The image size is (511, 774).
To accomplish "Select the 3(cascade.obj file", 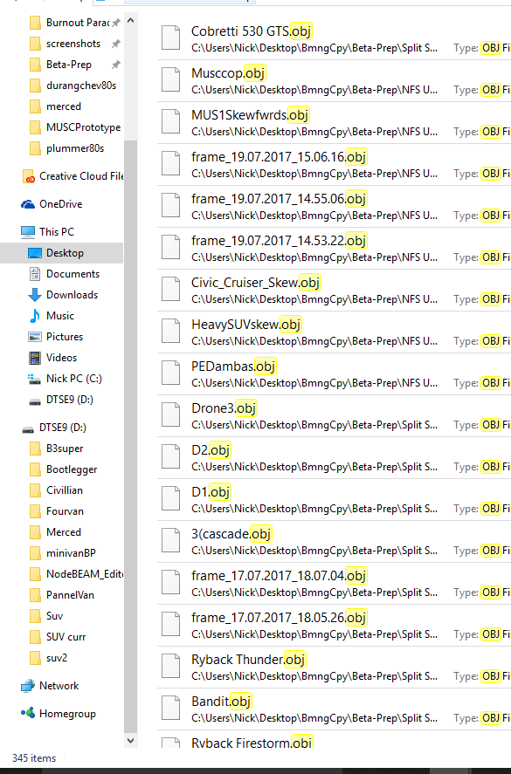I will point(334,542).
